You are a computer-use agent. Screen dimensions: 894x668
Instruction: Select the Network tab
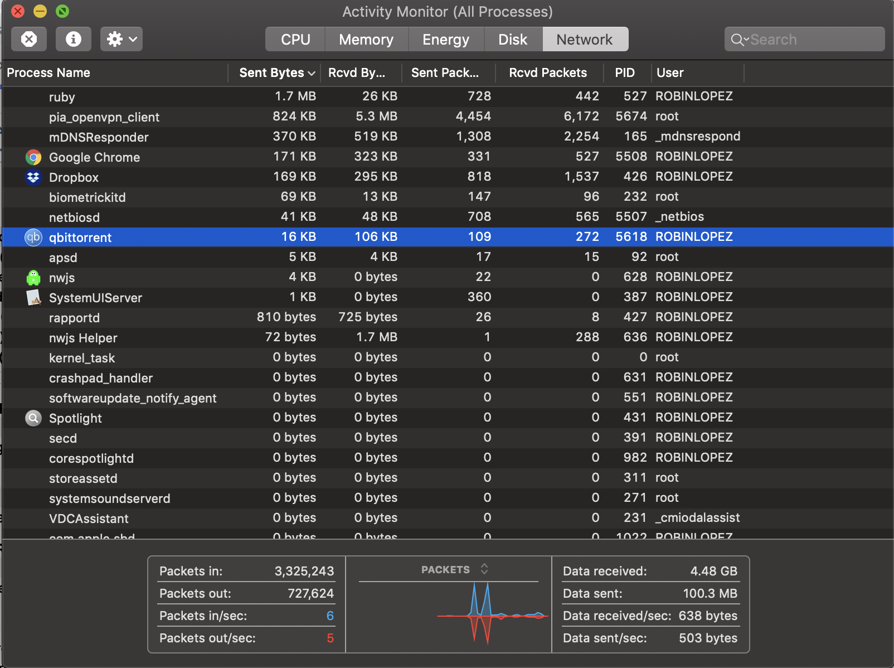[x=585, y=39]
